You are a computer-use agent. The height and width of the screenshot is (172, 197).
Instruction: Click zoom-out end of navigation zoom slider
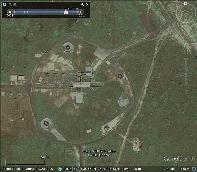pyautogui.click(x=186, y=88)
